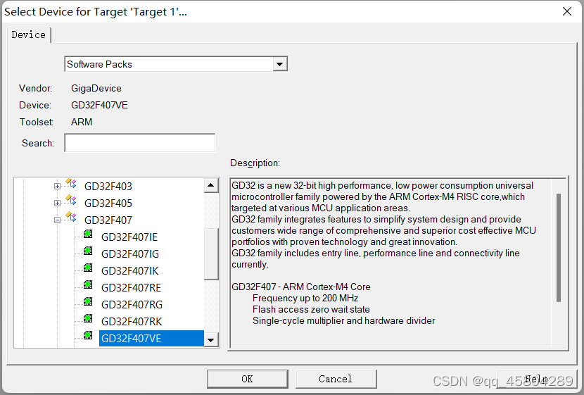
Task: Close the Select Device dialog
Action: (567, 11)
